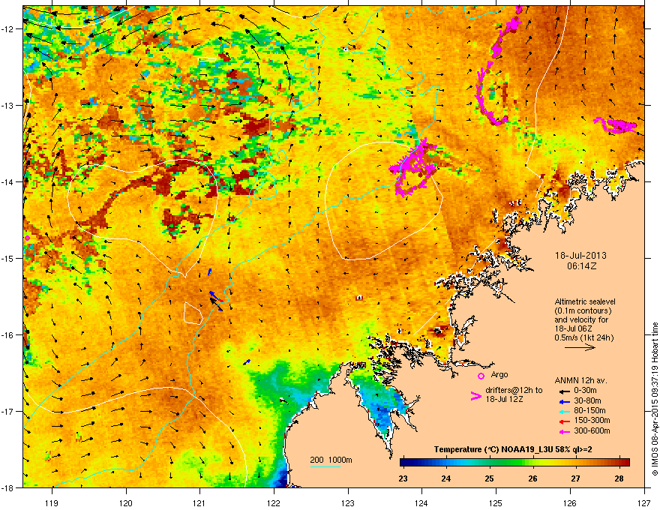Screen dimensions: 660x510
Task: Click the small white contour box near 15.7S 121E
Action: click(x=193, y=313)
